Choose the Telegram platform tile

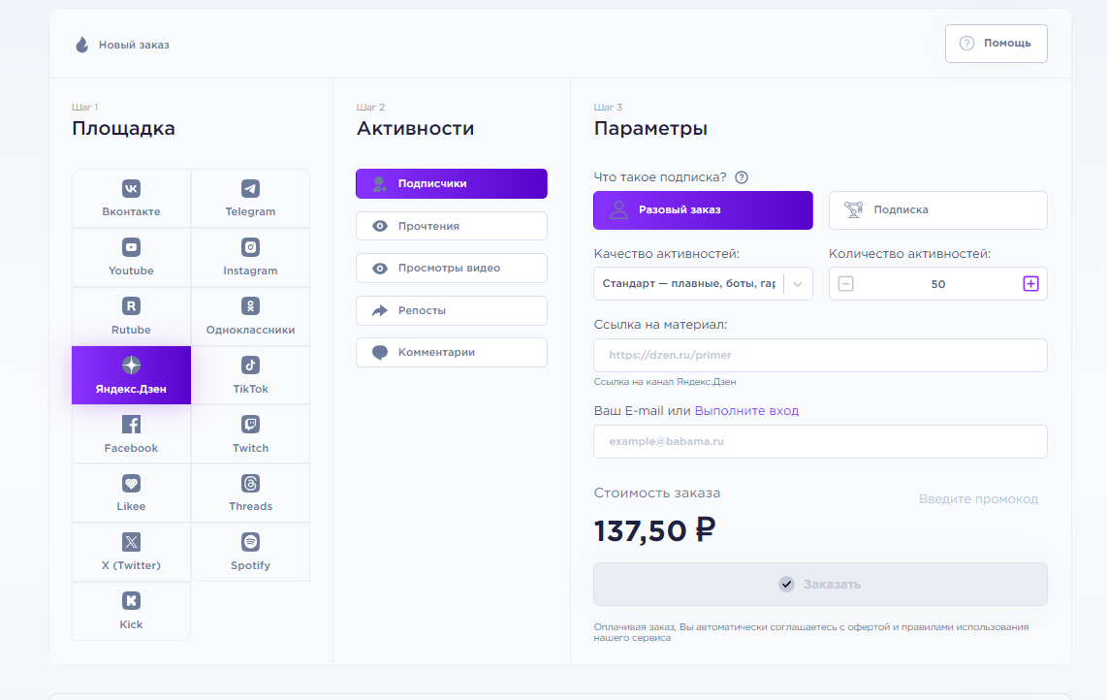(251, 199)
